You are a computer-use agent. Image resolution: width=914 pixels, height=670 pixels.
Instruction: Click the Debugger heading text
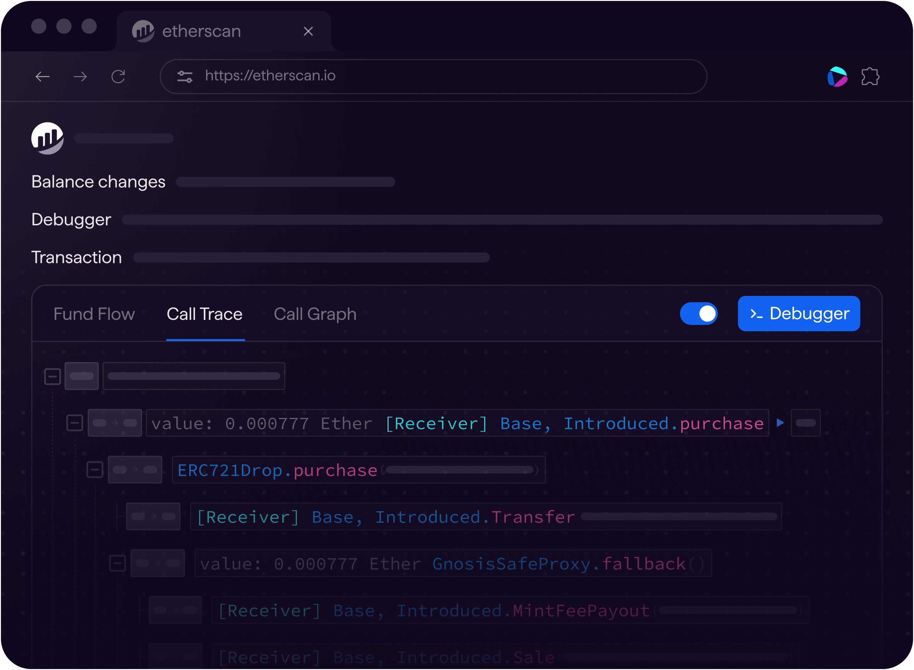pyautogui.click(x=71, y=219)
